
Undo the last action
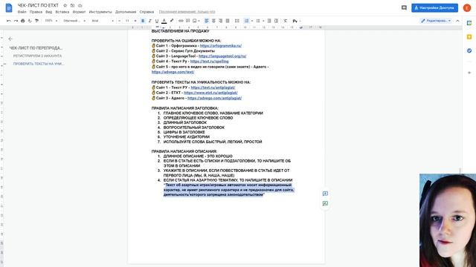8,21
